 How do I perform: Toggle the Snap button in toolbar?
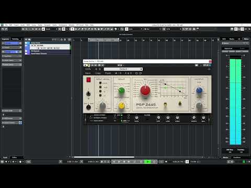[127, 29]
